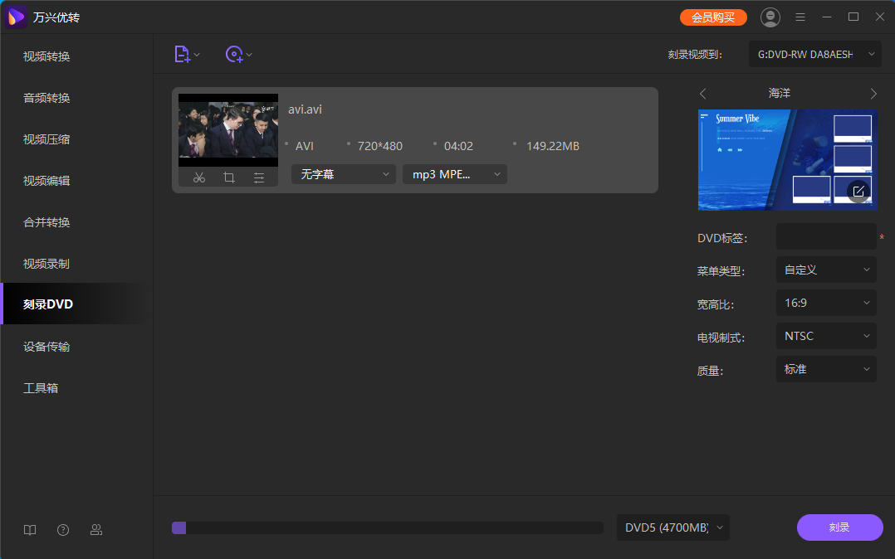This screenshot has width=895, height=559.
Task: Click the add file icon
Action: [183, 55]
